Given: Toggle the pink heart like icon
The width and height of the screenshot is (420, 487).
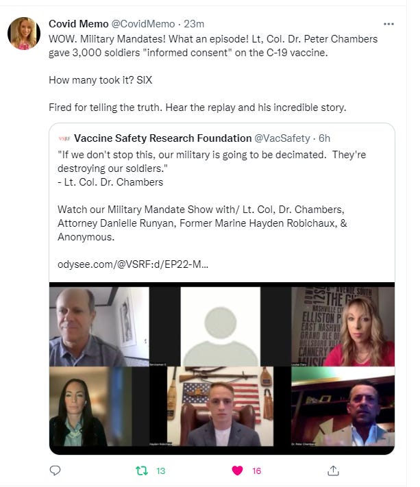Looking at the screenshot, I should pyautogui.click(x=238, y=471).
